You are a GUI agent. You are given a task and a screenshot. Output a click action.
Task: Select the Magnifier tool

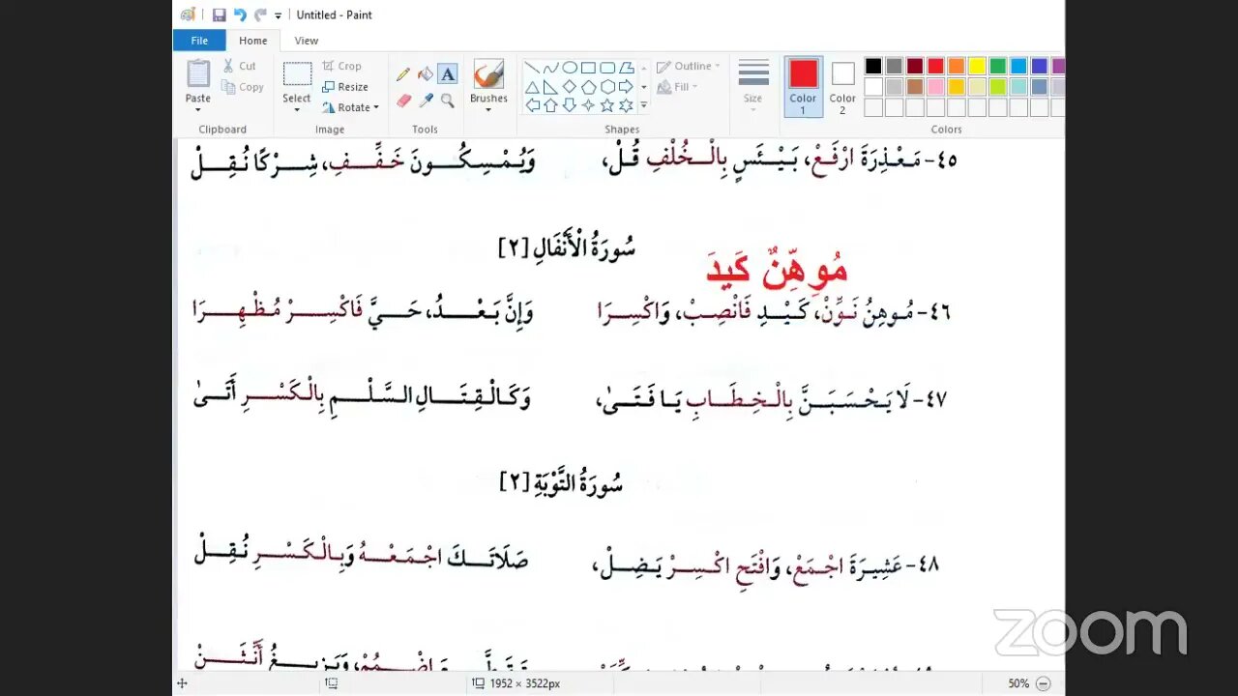(x=448, y=100)
